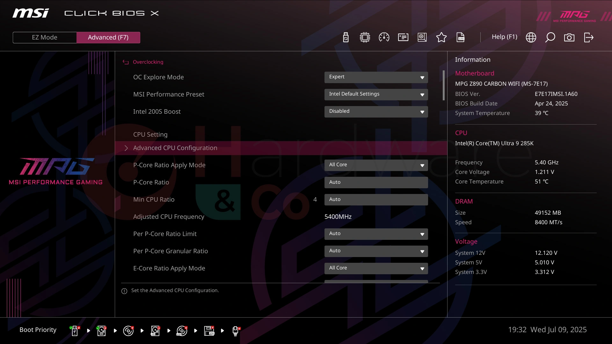The image size is (612, 344).
Task: Change language with the globe icon
Action: pos(531,37)
